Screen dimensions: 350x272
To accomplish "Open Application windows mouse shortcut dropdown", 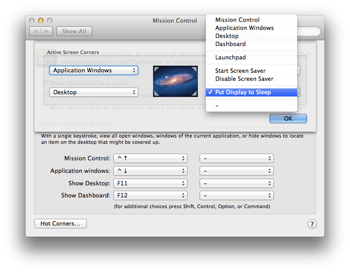I will pyautogui.click(x=237, y=171).
